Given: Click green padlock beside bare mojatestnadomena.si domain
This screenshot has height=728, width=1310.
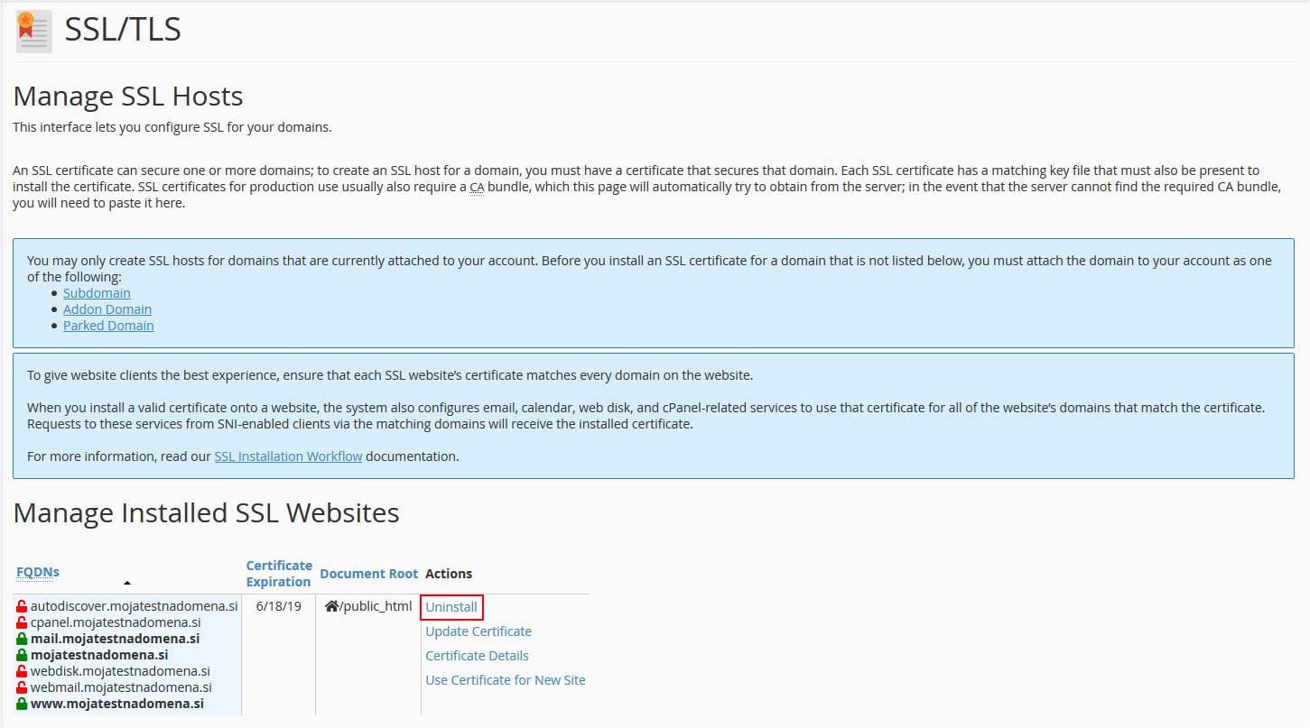Looking at the screenshot, I should coord(22,655).
